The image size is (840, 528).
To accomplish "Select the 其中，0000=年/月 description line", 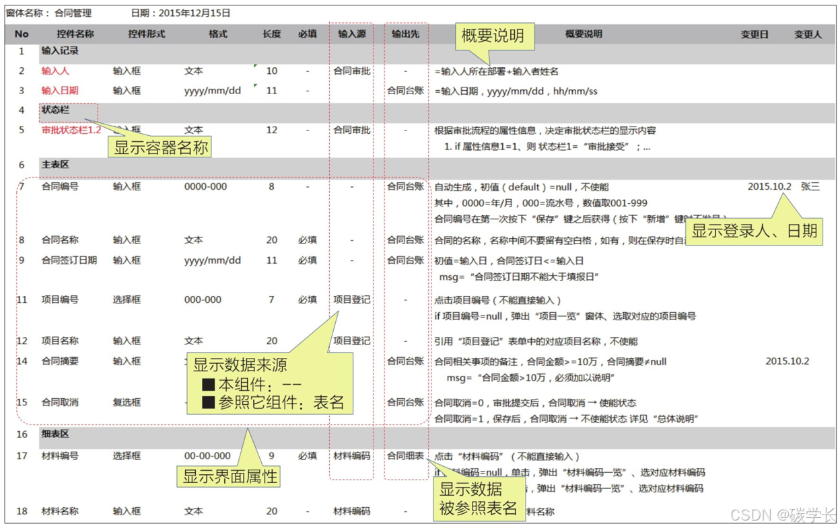I will [540, 202].
